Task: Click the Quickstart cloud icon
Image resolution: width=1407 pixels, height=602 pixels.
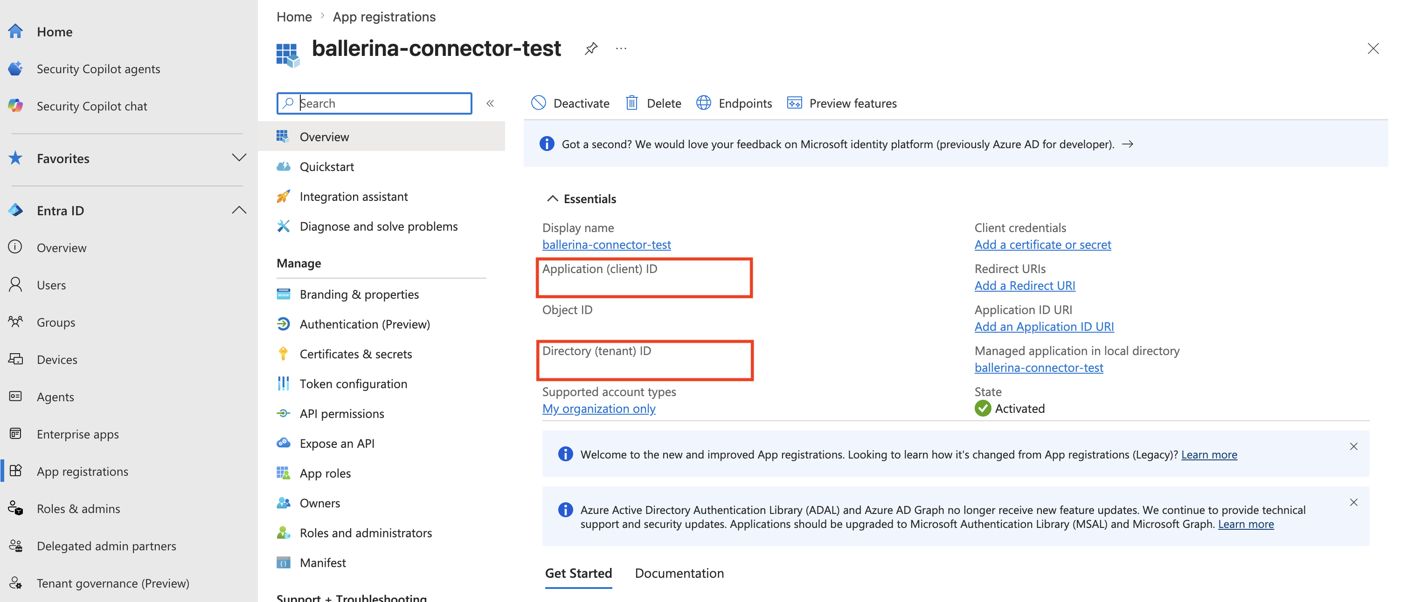Action: pyautogui.click(x=284, y=166)
